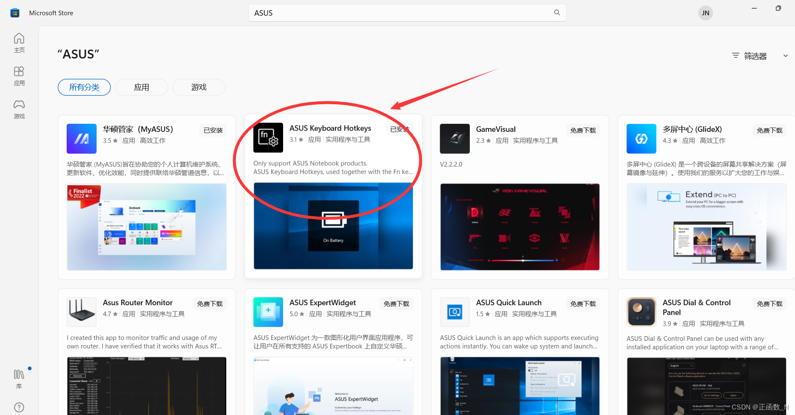
Task: Open the Games (游戏) sidebar icon
Action: pyautogui.click(x=19, y=109)
